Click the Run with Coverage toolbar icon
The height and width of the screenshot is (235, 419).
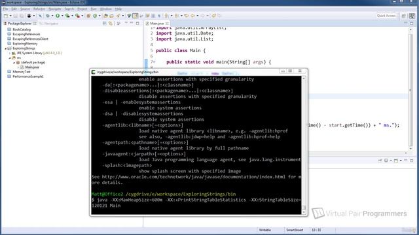click(x=67, y=16)
